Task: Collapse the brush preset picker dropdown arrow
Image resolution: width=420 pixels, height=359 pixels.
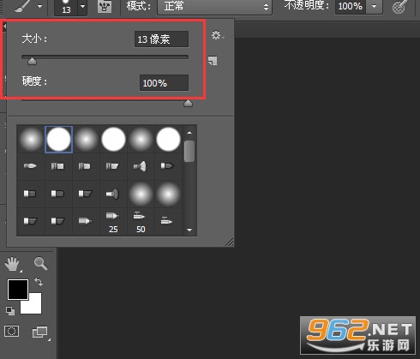Action: point(83,6)
